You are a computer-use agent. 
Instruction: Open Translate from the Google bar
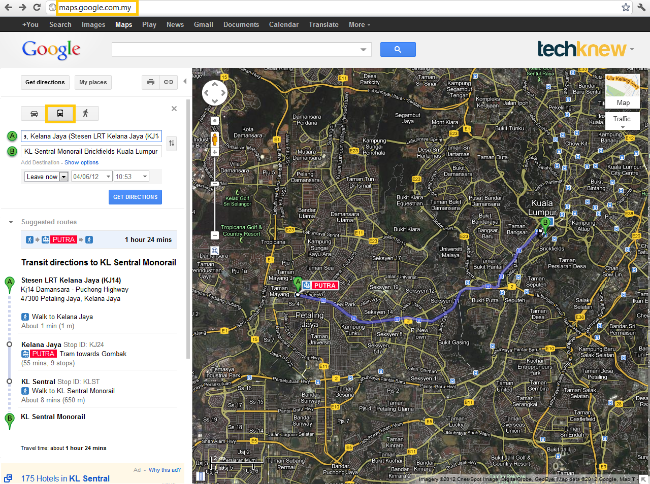tap(323, 24)
